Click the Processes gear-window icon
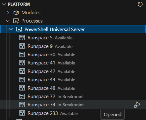 click(16, 21)
